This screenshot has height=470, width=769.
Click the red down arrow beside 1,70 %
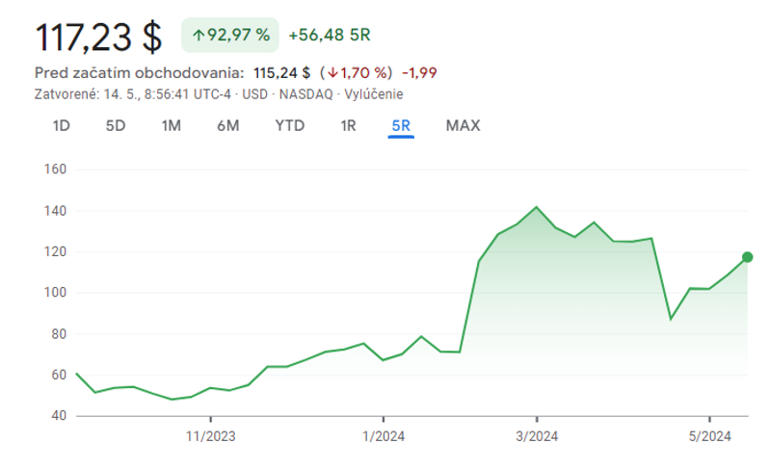click(332, 73)
